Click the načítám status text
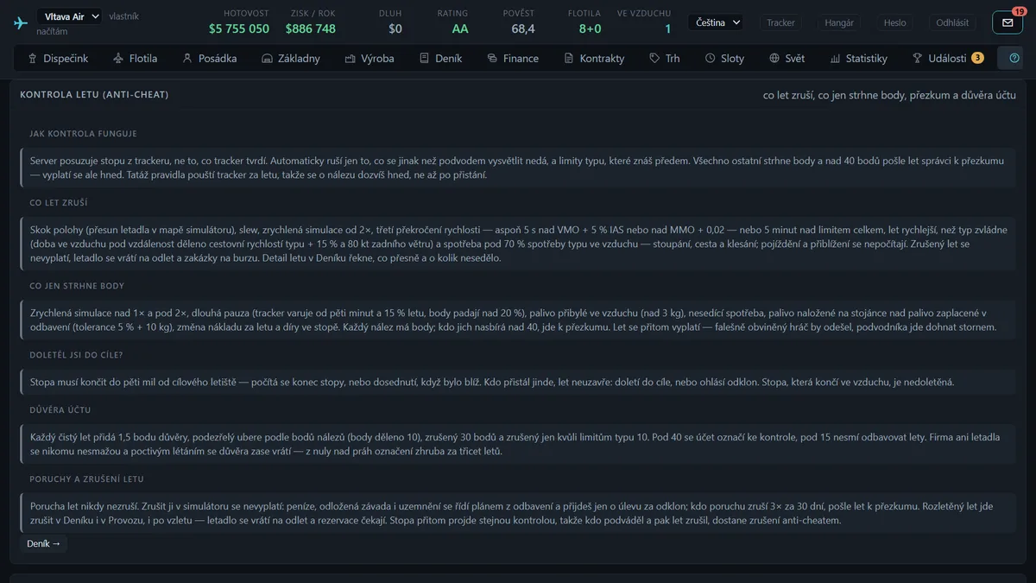1036x583 pixels. coord(53,31)
